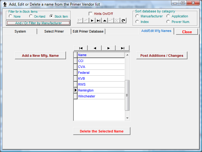
Task: Click the top navigator insert-record triangle icon
Action: 105,20
